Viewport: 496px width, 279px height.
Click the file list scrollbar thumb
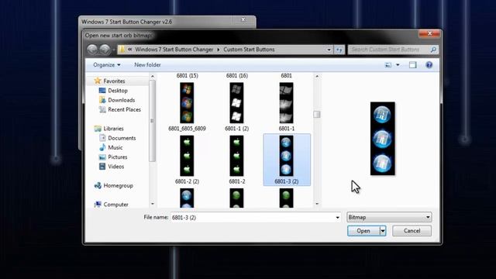317,114
